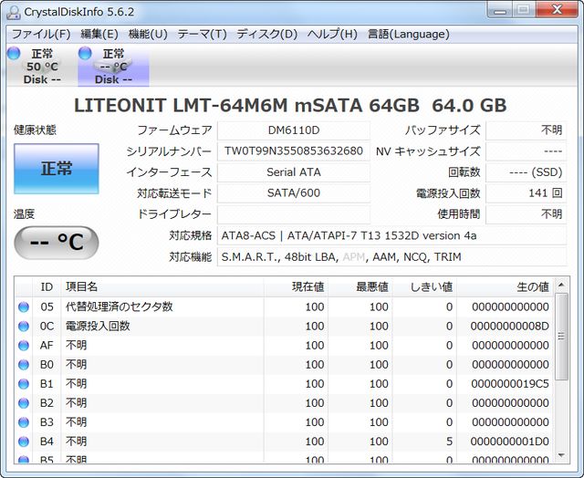Click the 現在値 column header

(296, 287)
